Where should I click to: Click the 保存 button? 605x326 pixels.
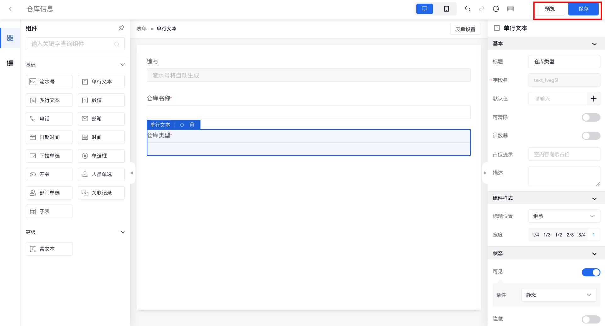point(583,9)
